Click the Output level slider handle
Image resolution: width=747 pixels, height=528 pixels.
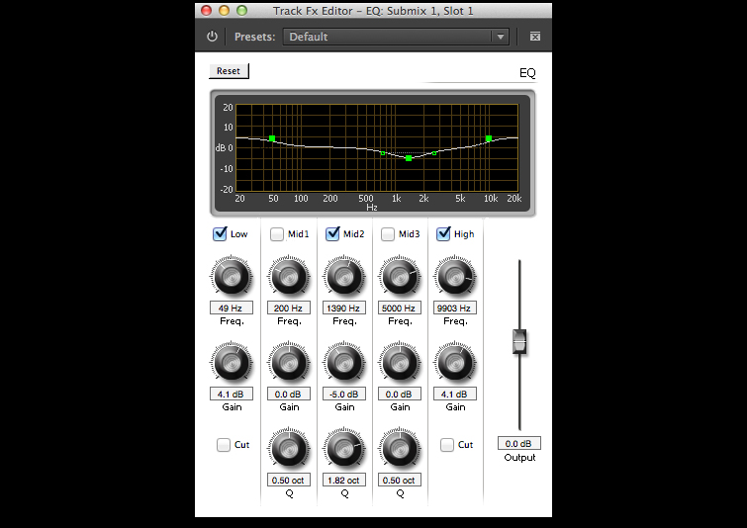click(x=519, y=341)
